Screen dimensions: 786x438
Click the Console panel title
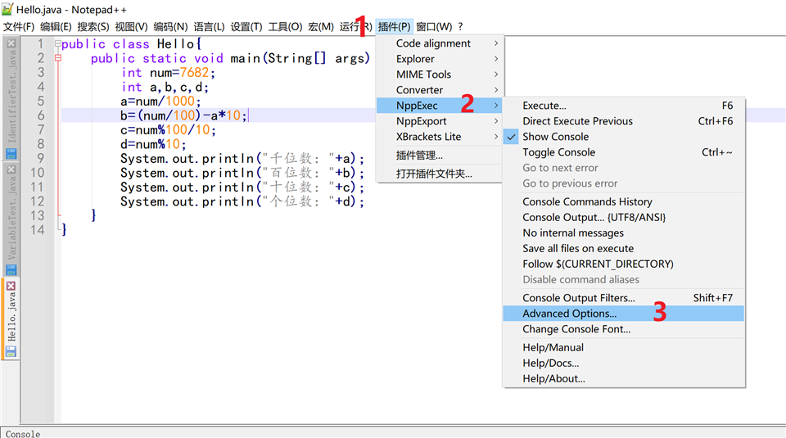point(23,433)
